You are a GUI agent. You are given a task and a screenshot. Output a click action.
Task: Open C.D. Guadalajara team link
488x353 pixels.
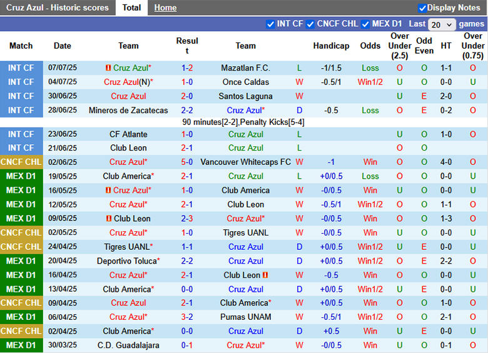coord(128,346)
